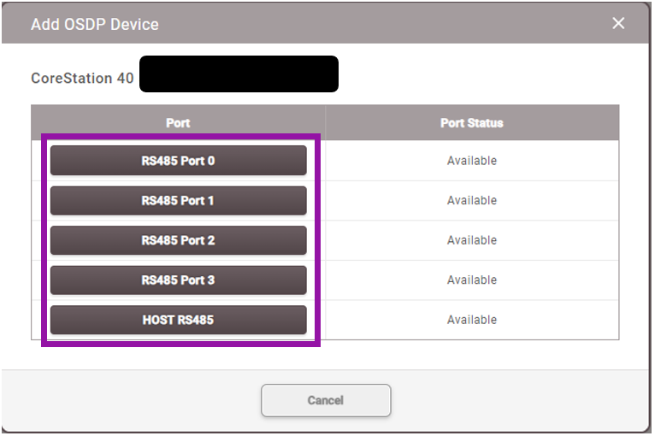Click Available status for RS485 Port 2
The width and height of the screenshot is (655, 436).
tap(472, 240)
